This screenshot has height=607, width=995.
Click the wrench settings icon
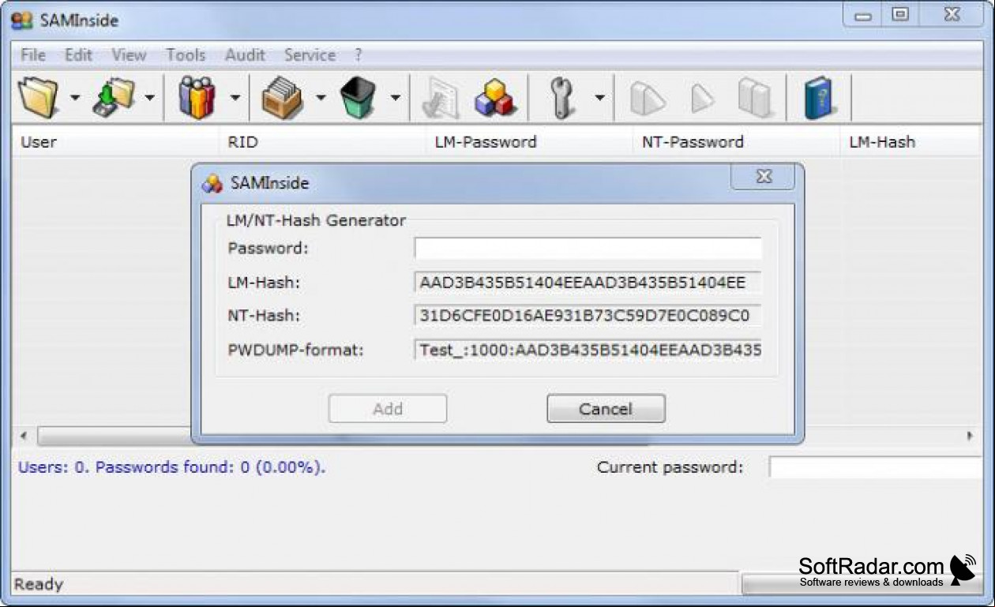pyautogui.click(x=562, y=98)
